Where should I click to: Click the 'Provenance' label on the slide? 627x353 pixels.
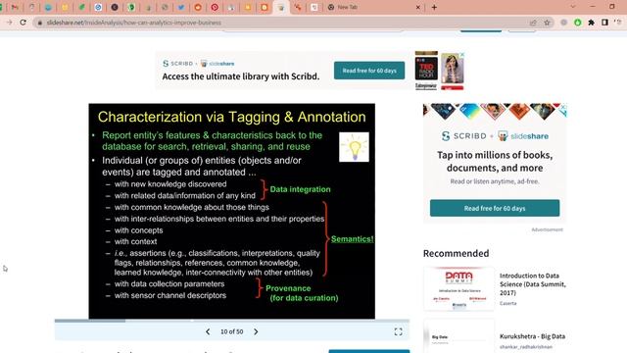288,288
